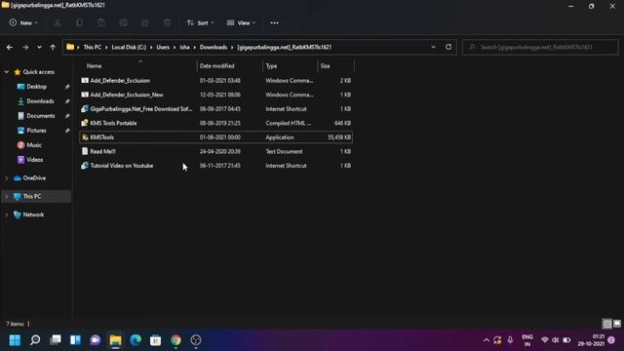624x351 pixels.
Task: Open Widgets from the taskbar
Action: pyautogui.click(x=75, y=340)
